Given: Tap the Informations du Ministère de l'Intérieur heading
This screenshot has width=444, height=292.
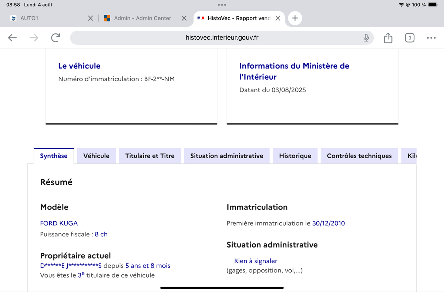Looking at the screenshot, I should pyautogui.click(x=294, y=72).
